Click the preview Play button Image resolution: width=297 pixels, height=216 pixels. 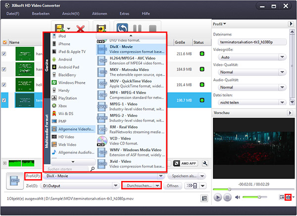pos(218,197)
